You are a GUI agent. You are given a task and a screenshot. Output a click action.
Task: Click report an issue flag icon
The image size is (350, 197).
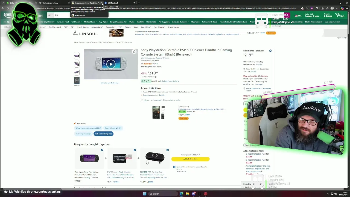142,100
